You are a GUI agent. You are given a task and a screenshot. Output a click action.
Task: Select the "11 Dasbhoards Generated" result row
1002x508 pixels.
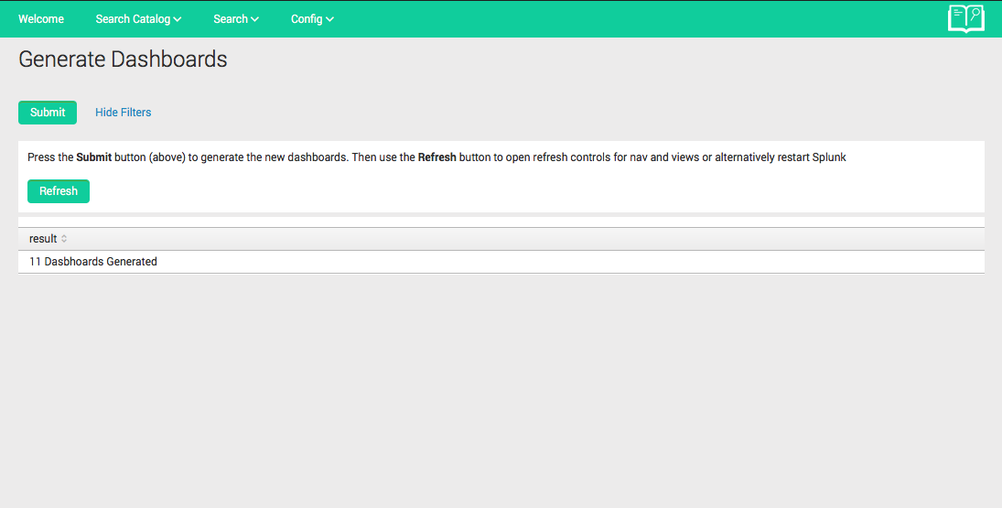501,262
